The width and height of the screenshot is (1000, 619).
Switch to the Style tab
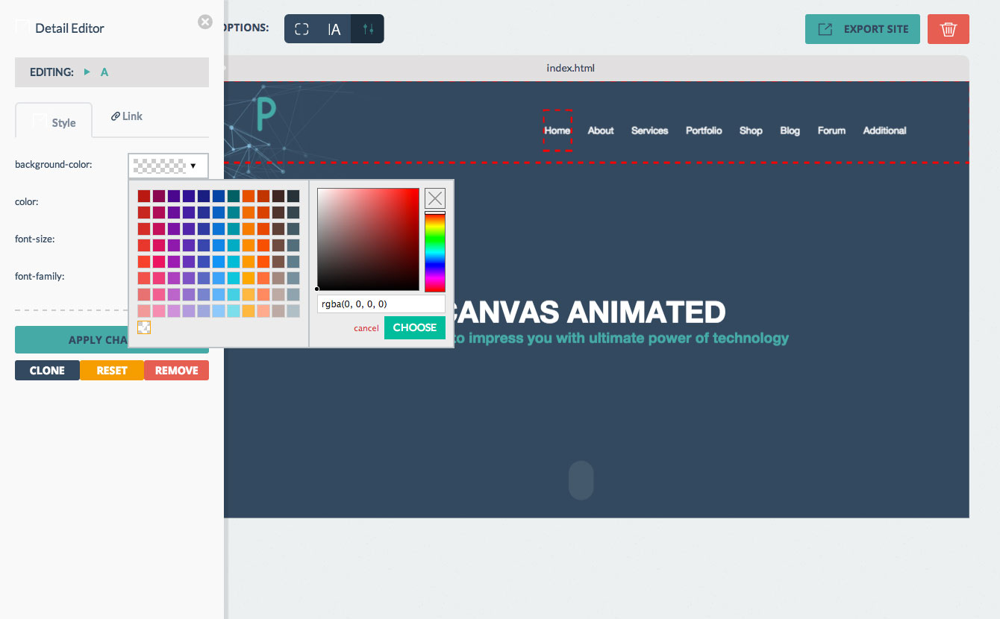[54, 122]
